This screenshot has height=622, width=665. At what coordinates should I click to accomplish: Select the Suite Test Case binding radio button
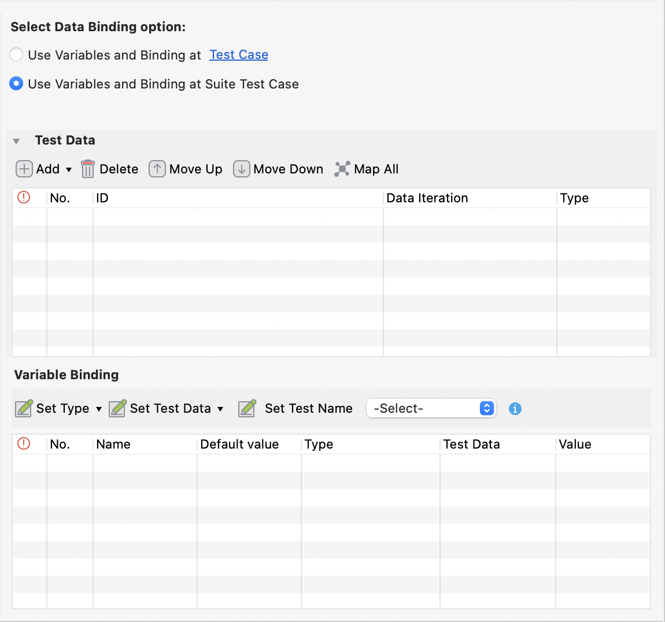click(16, 84)
